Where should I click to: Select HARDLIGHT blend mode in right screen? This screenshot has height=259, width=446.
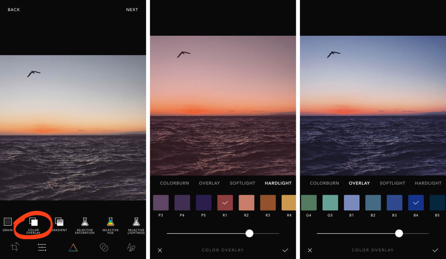click(x=428, y=183)
